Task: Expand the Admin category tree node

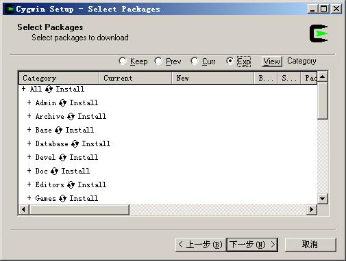Action: tap(29, 102)
